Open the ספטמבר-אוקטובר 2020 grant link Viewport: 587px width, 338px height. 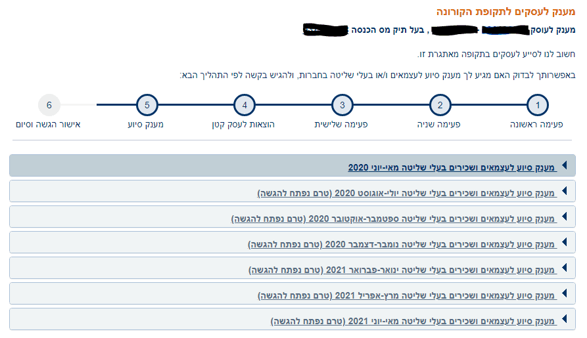point(393,219)
